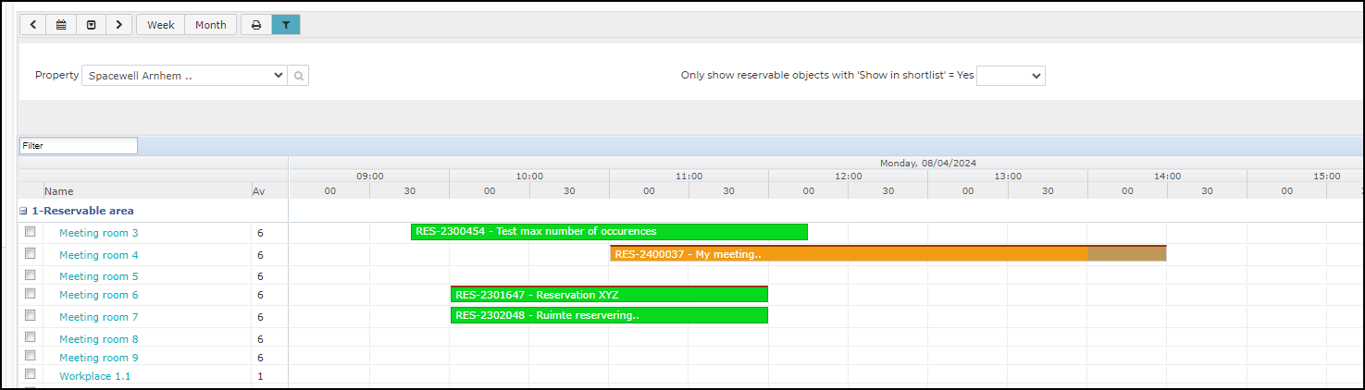Go to the previous day arrow

tap(33, 25)
